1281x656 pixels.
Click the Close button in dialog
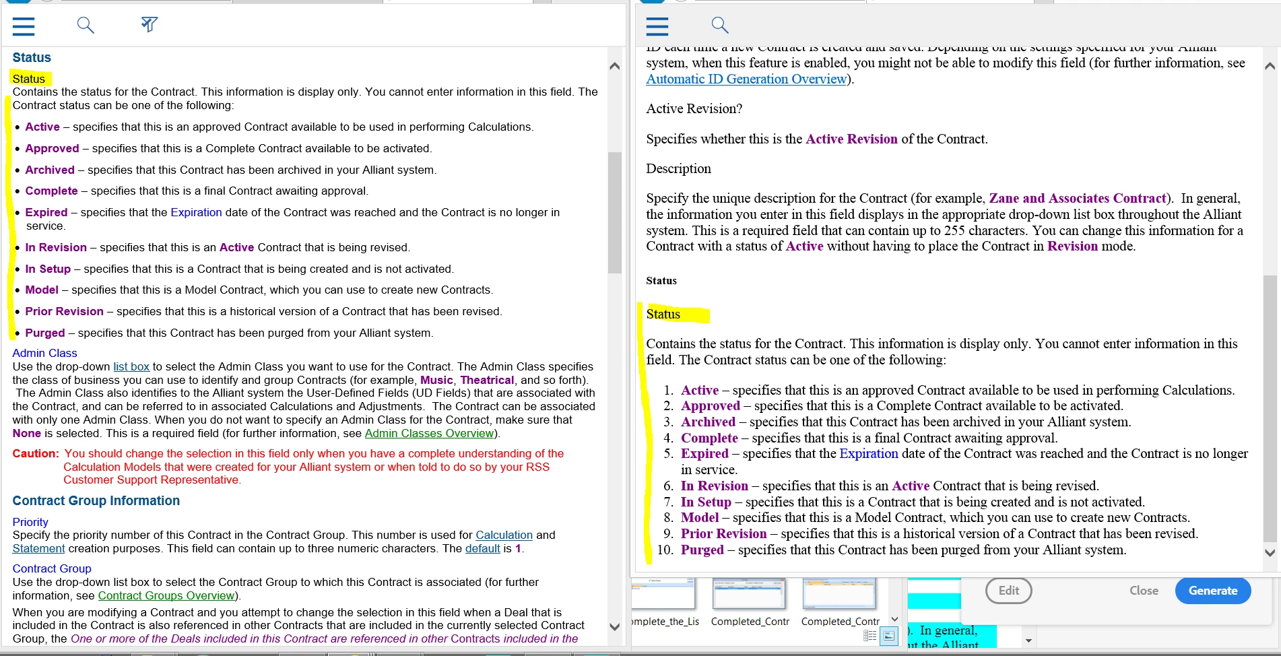point(1144,591)
